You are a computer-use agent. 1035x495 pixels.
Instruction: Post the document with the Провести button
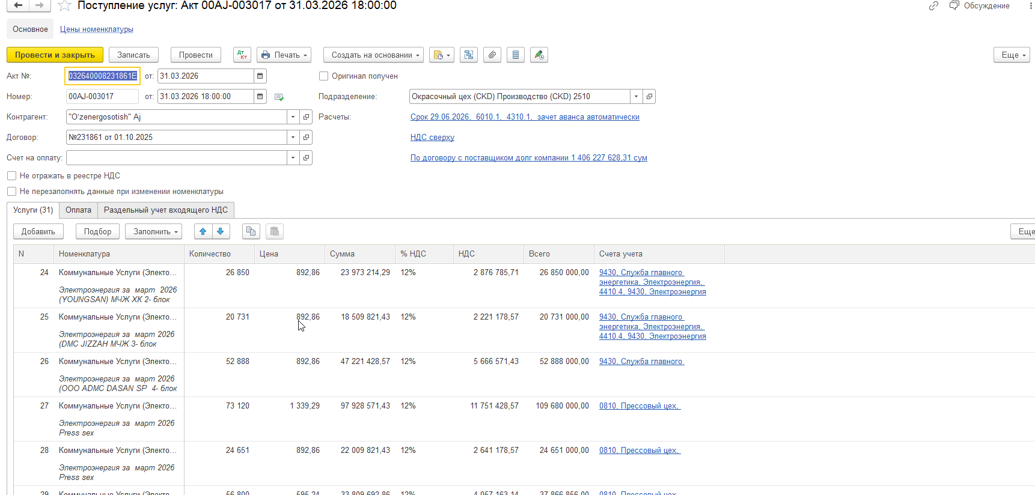(196, 55)
